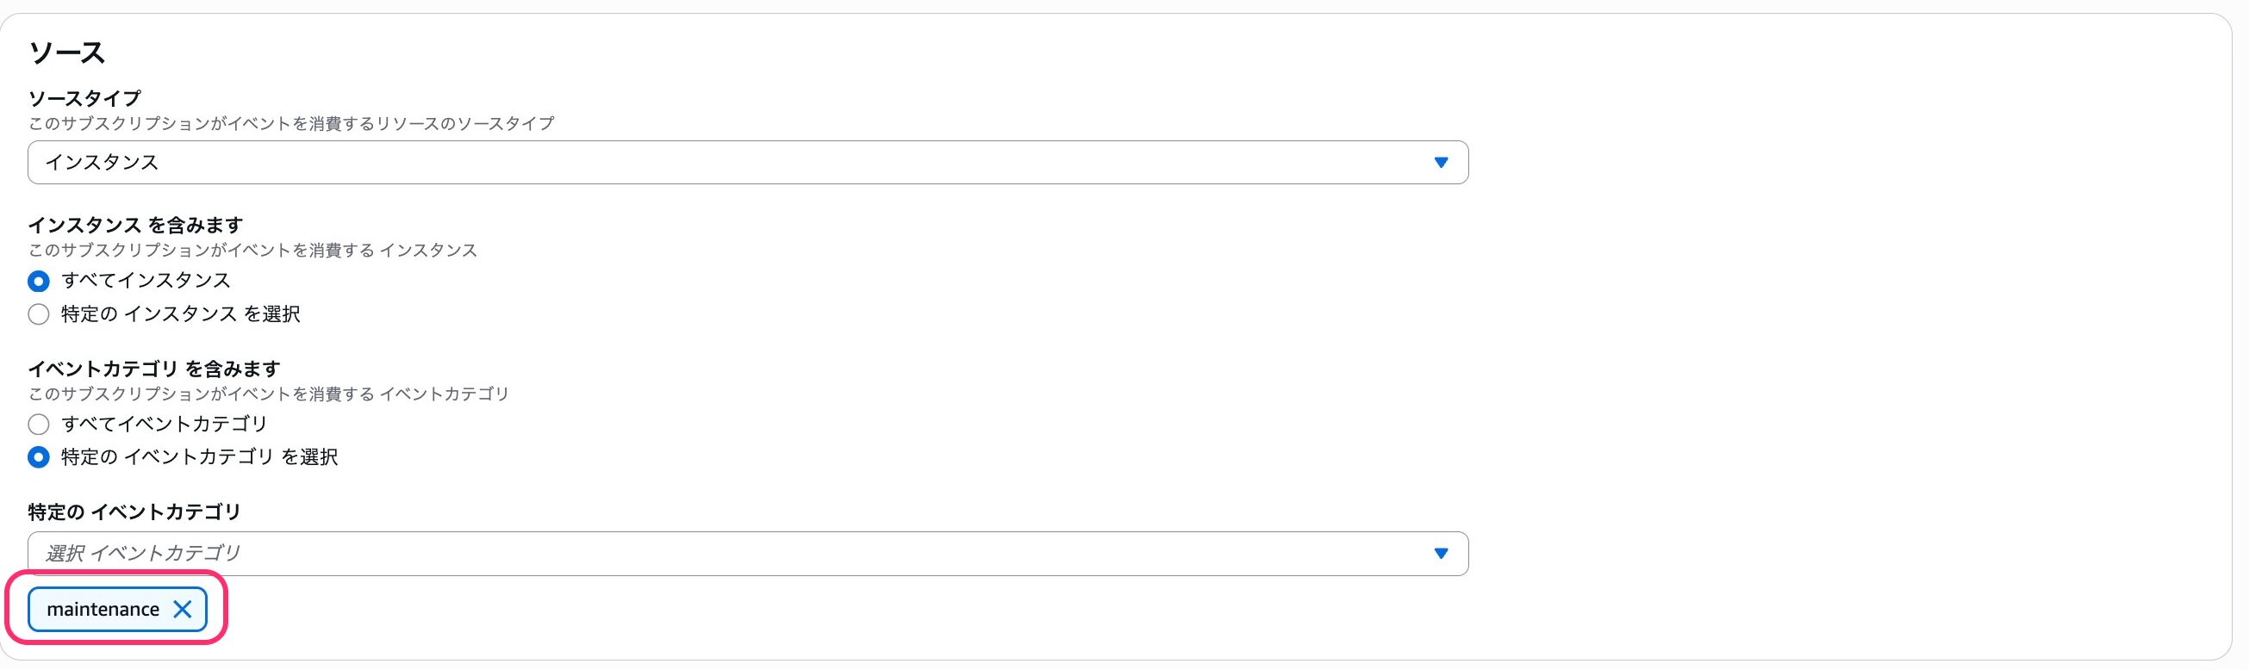Click the blue arrow of the ソースタイプ dropdown
Screen dimensions: 2249x670
(1441, 162)
